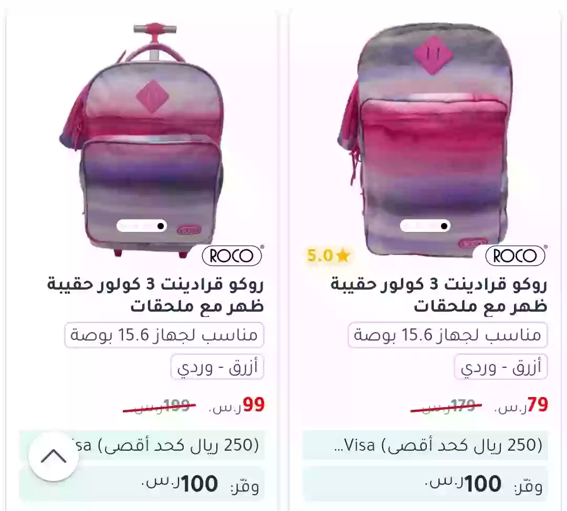Tap the scroll-to-top chevron button
The image size is (567, 511).
coord(54,456)
